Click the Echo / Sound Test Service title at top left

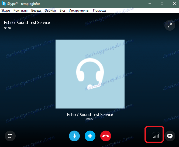pos(27,23)
